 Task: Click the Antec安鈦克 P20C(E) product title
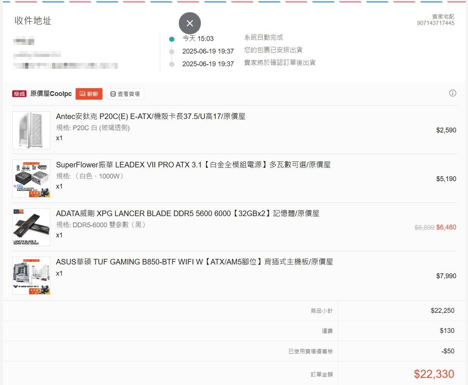click(x=151, y=116)
